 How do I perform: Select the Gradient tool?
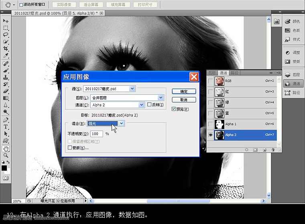pos(6,98)
